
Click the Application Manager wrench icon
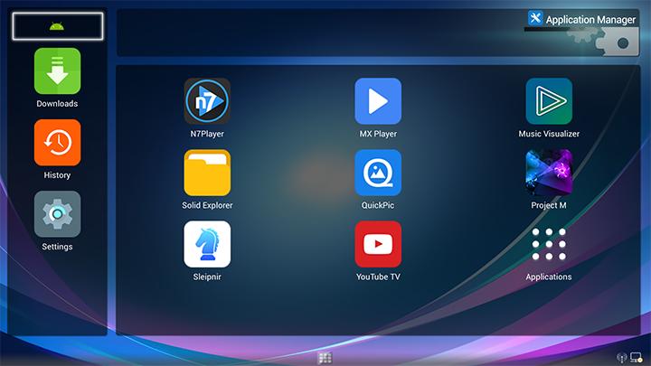point(535,18)
